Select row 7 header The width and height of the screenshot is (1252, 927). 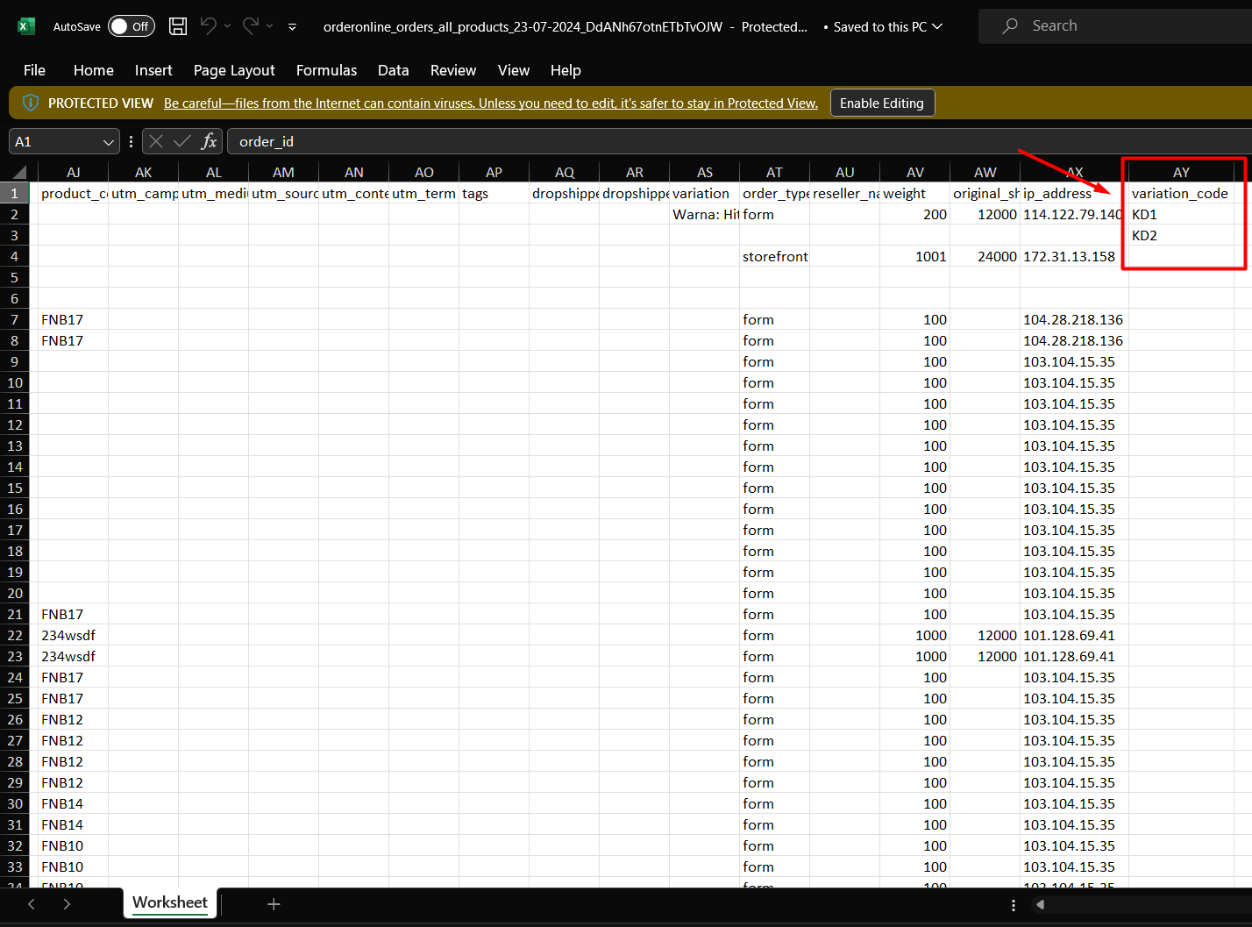pyautogui.click(x=15, y=319)
